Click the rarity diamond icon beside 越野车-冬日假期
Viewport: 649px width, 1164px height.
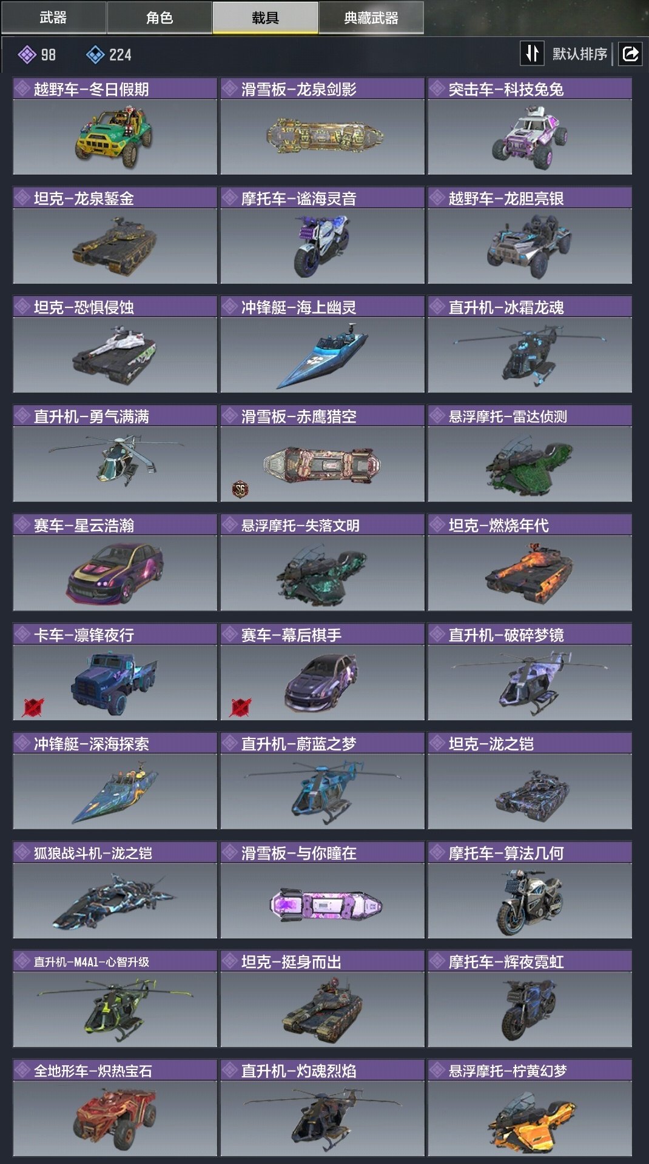22,89
